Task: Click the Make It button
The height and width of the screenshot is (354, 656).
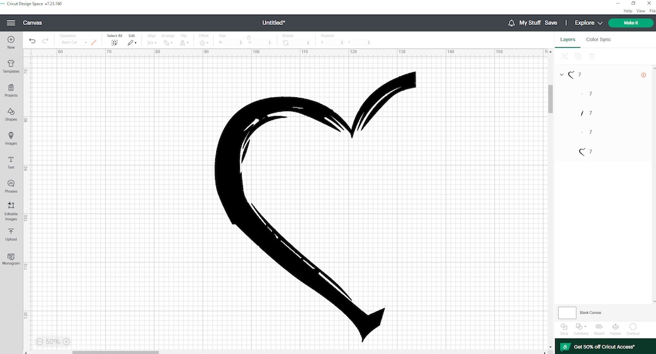Action: (x=630, y=22)
